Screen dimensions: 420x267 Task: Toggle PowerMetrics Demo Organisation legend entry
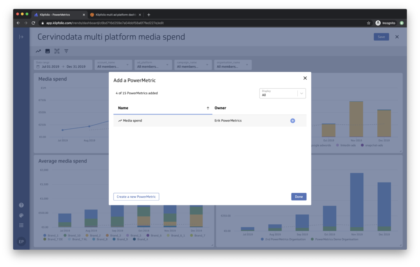coord(335,239)
